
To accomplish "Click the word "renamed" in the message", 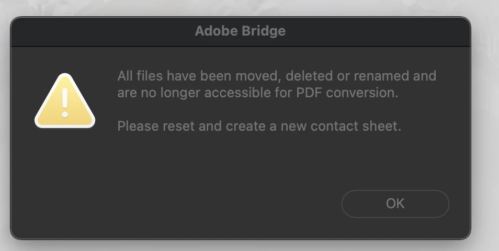I will click(x=381, y=76).
